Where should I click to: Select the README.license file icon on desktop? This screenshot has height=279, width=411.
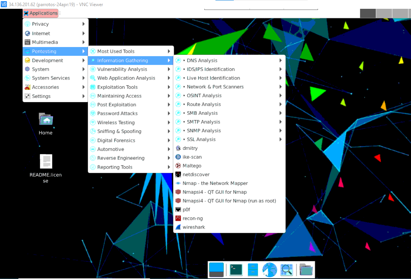[x=46, y=161]
